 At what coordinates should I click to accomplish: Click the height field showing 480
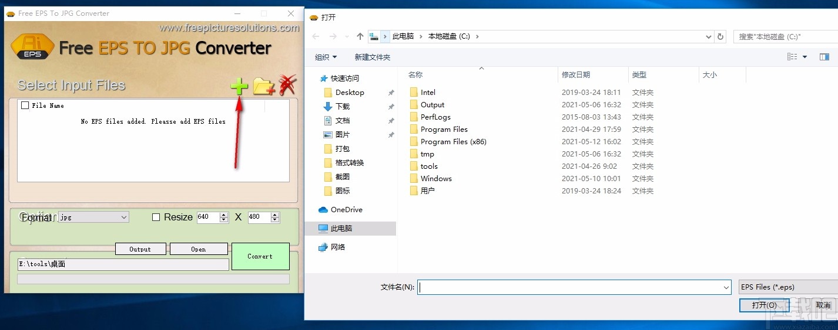pyautogui.click(x=259, y=217)
